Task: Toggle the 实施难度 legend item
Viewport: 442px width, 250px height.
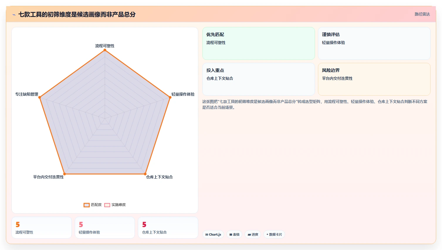Action: 115,205
